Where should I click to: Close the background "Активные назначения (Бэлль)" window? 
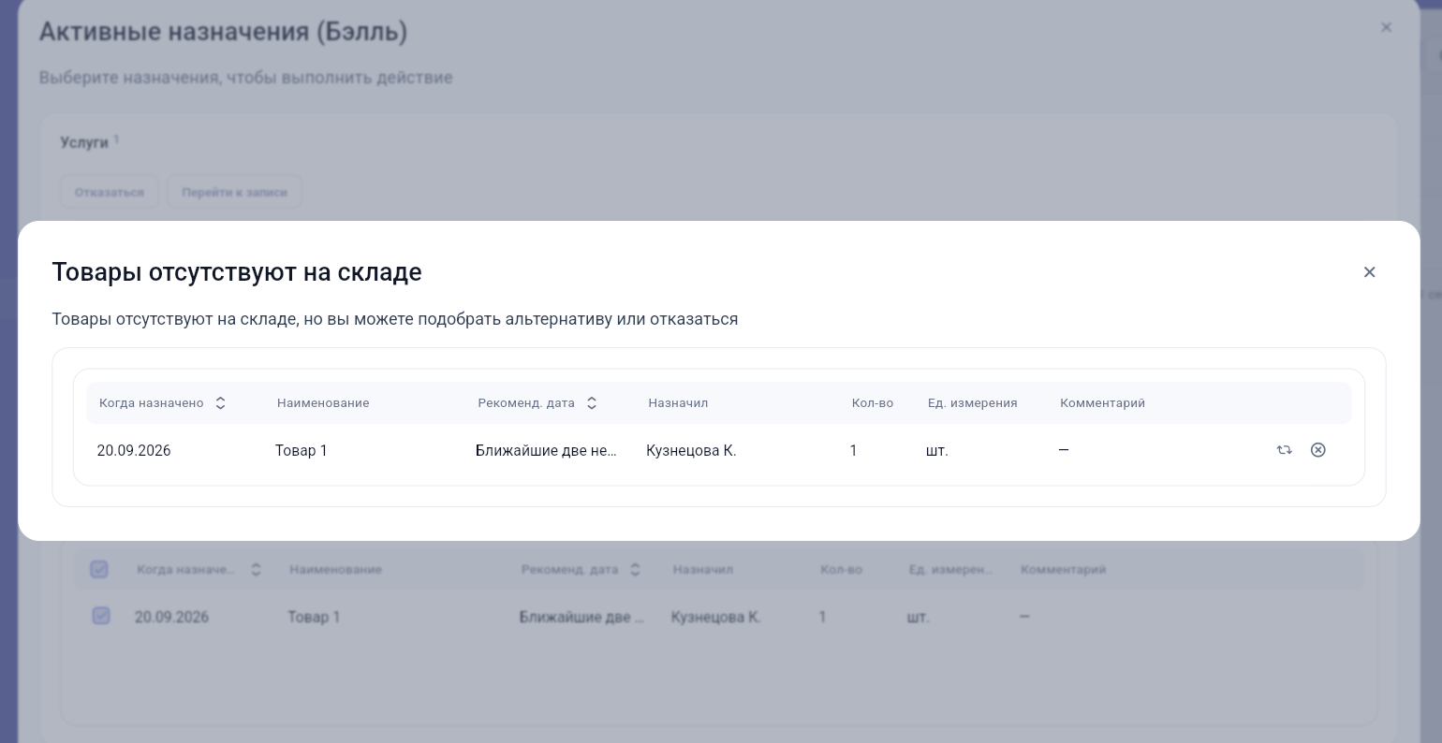1386,27
